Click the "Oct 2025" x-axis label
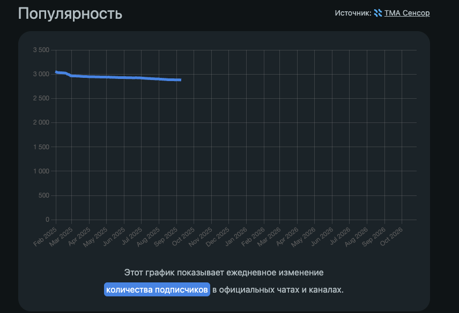Image resolution: width=459 pixels, height=313 pixels. click(183, 237)
